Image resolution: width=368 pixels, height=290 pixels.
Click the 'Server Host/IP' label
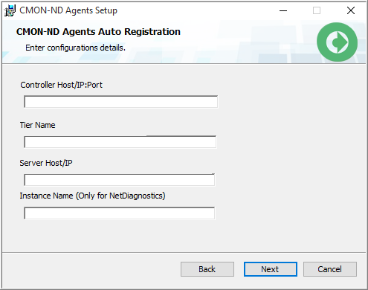(46, 163)
